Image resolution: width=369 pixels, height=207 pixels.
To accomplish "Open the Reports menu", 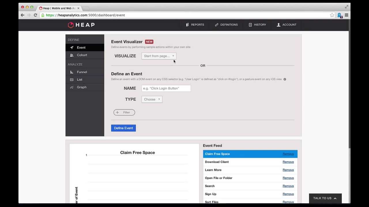I will (x=195, y=25).
